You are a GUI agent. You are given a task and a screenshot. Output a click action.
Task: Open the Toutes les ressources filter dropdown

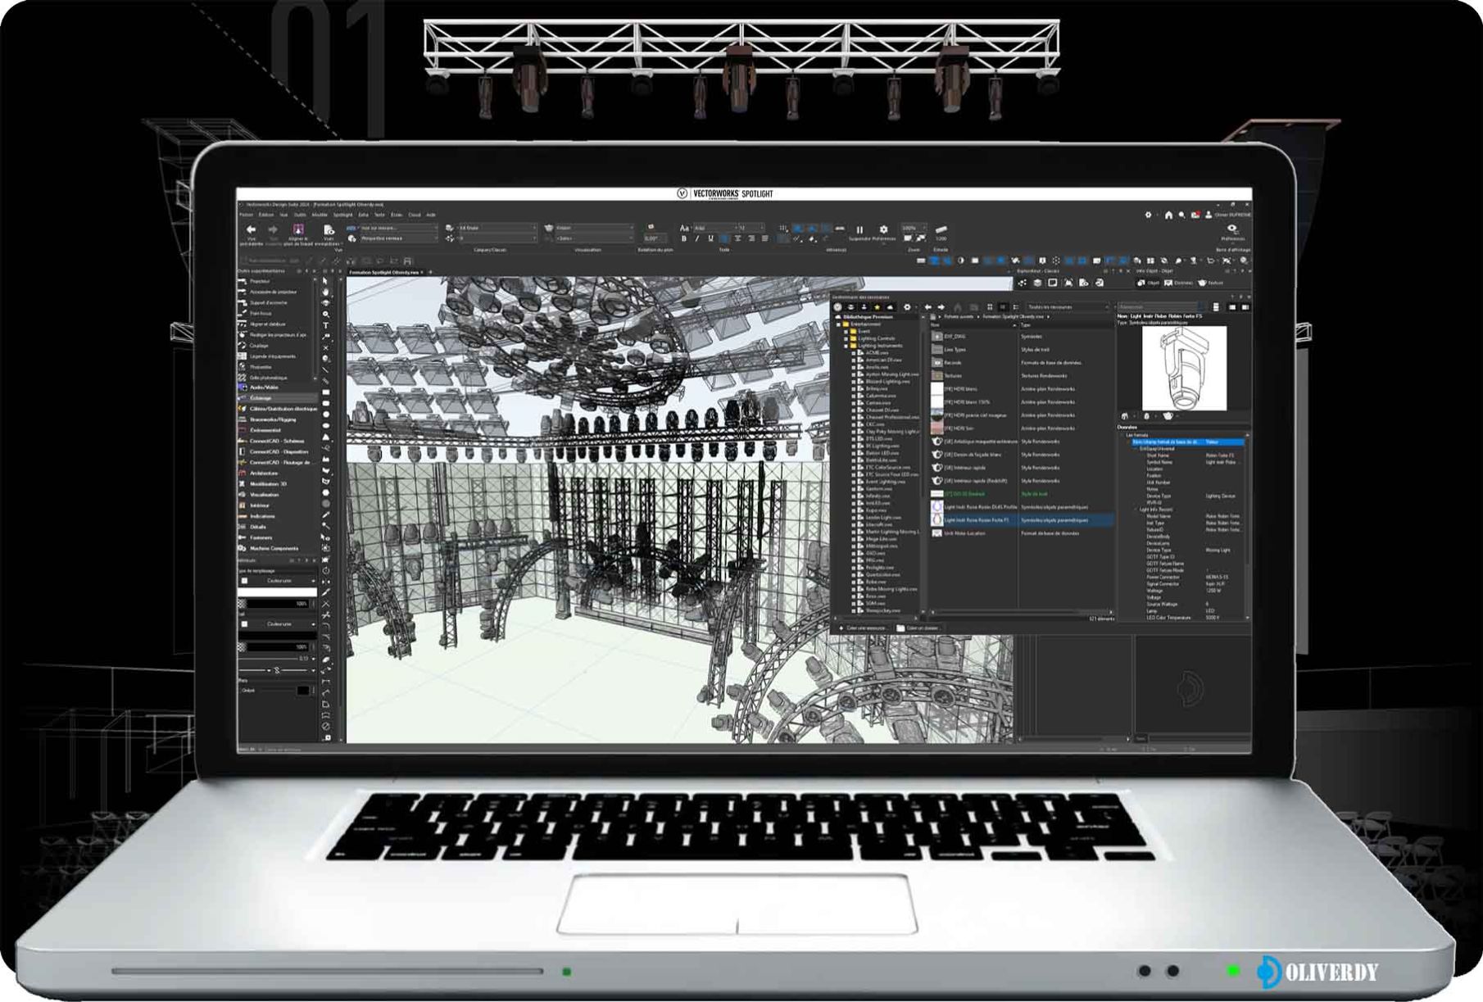click(x=1067, y=307)
